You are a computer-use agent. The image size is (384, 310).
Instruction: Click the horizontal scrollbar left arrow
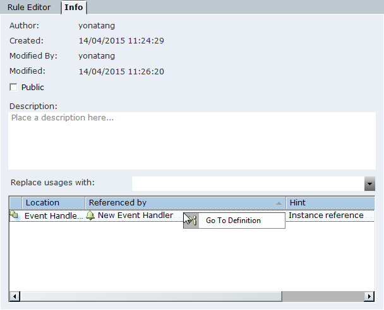[15, 296]
